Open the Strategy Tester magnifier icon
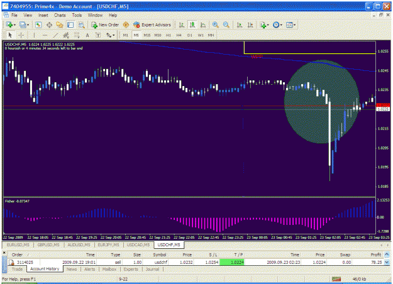The height and width of the screenshot is (284, 393). pyautogui.click(x=81, y=25)
